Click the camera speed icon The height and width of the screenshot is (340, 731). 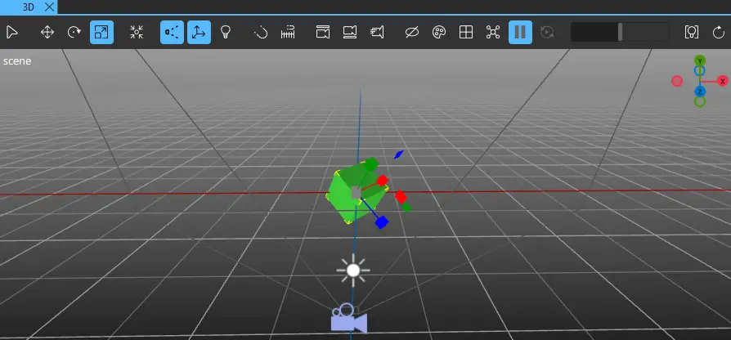click(x=377, y=33)
